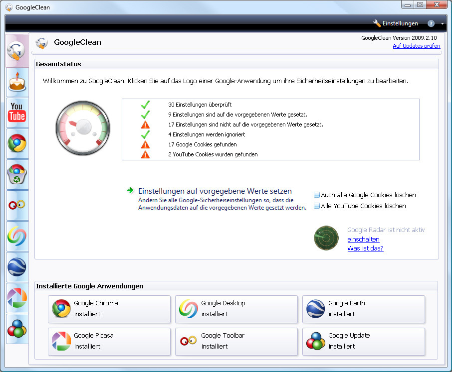Click Installierte Google Anwendungen header
This screenshot has height=372, width=452.
click(90, 286)
